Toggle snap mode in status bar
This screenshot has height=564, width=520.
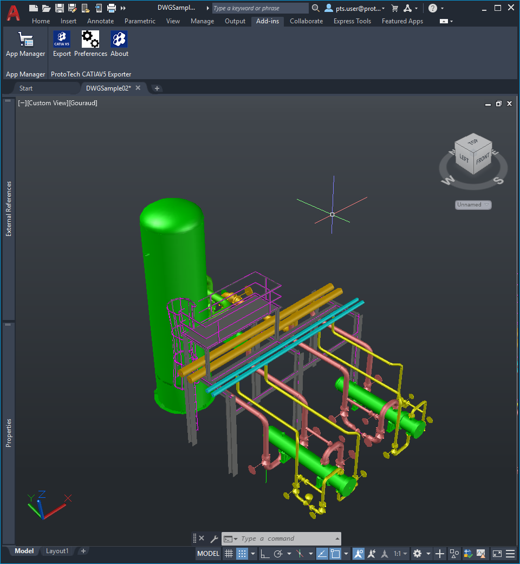[242, 554]
